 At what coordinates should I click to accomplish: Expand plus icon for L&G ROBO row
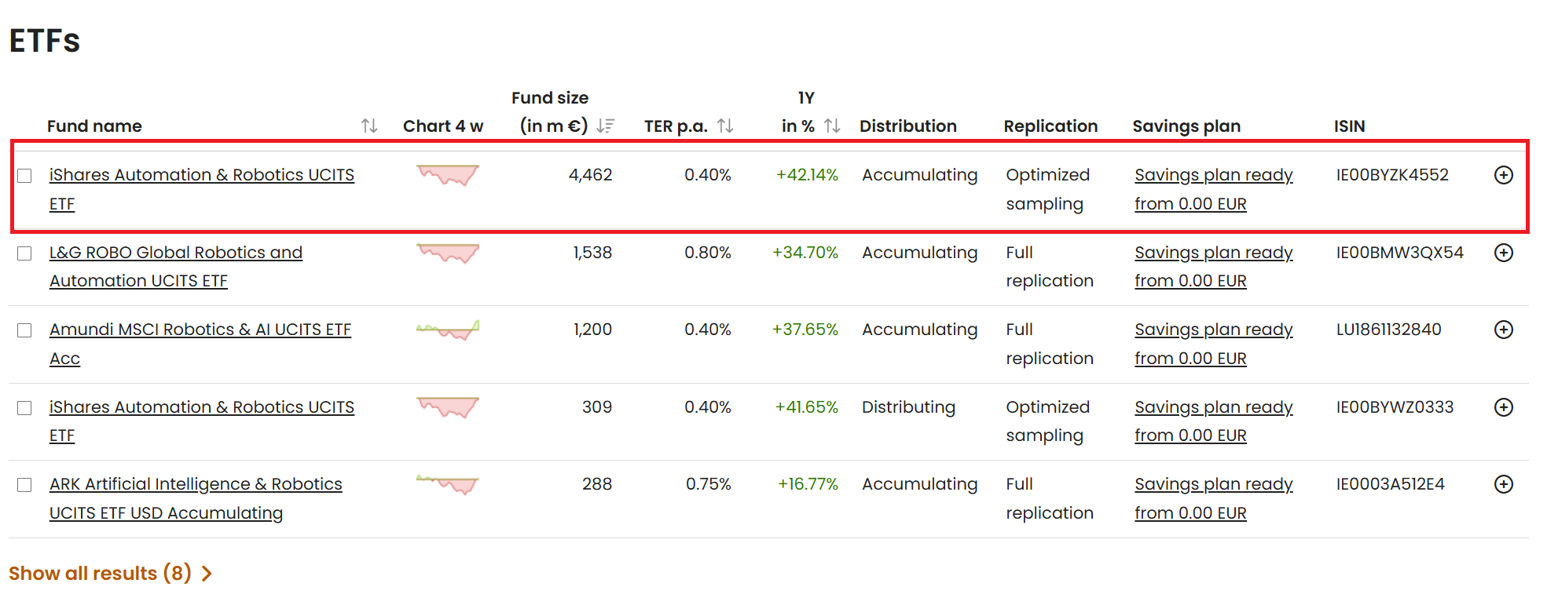click(x=1503, y=253)
